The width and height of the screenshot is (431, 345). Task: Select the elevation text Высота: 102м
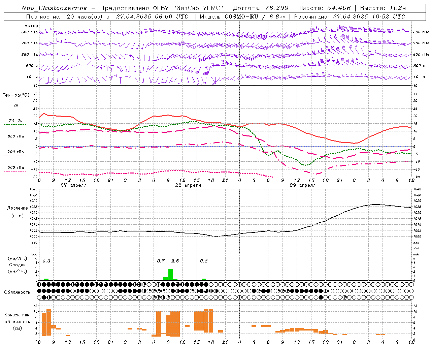point(383,8)
